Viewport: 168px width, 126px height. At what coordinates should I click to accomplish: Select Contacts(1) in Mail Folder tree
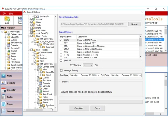pyautogui.click(x=15, y=48)
